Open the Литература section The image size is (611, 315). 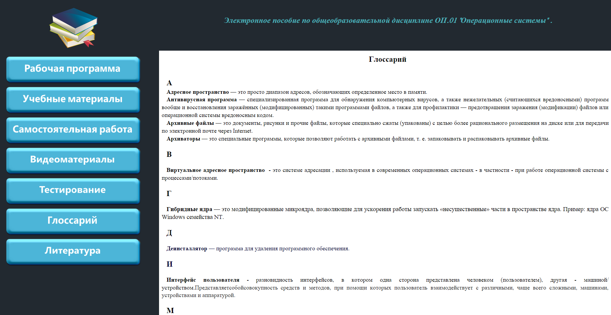(x=73, y=251)
